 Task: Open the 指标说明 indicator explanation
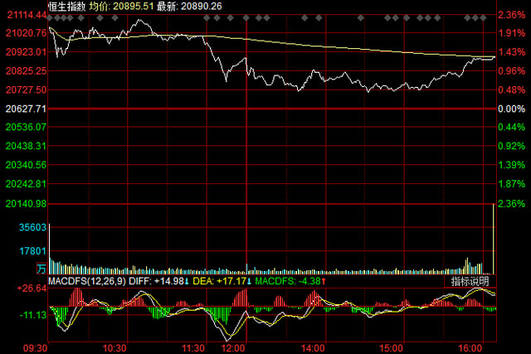coord(470,282)
